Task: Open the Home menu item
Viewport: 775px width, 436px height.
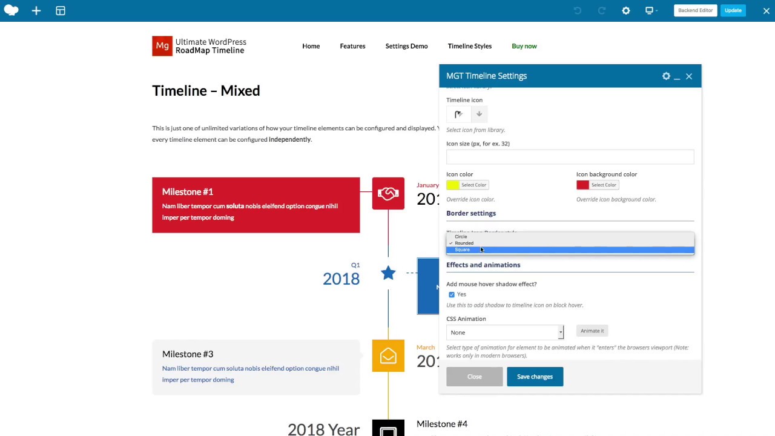Action: tap(311, 46)
